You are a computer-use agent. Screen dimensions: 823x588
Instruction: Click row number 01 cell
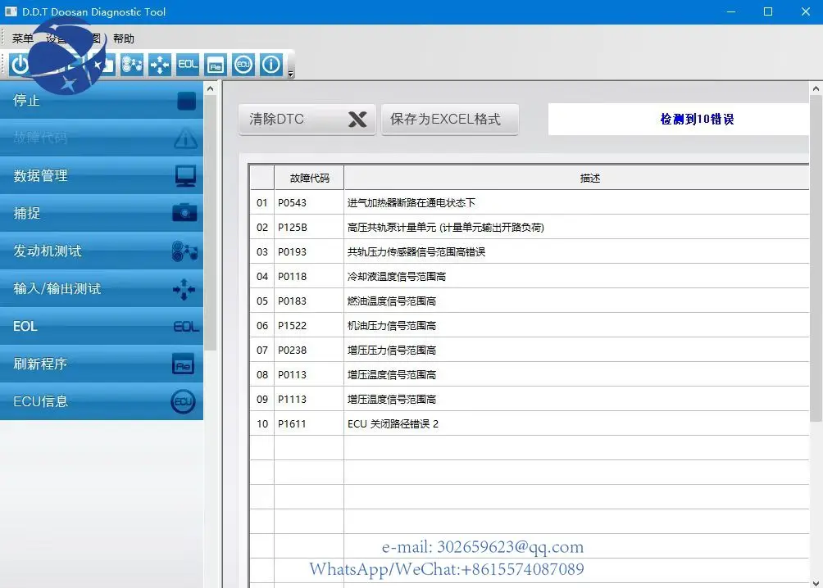[x=262, y=202]
